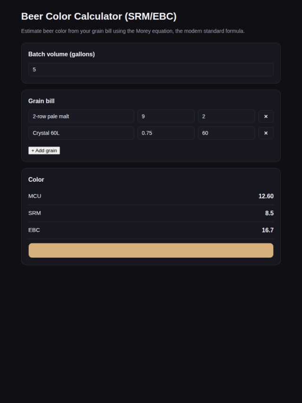Edit the 2-row pale malt name field

coord(81,117)
